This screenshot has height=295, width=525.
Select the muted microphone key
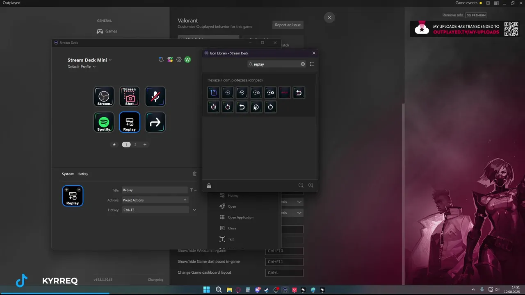pyautogui.click(x=155, y=97)
